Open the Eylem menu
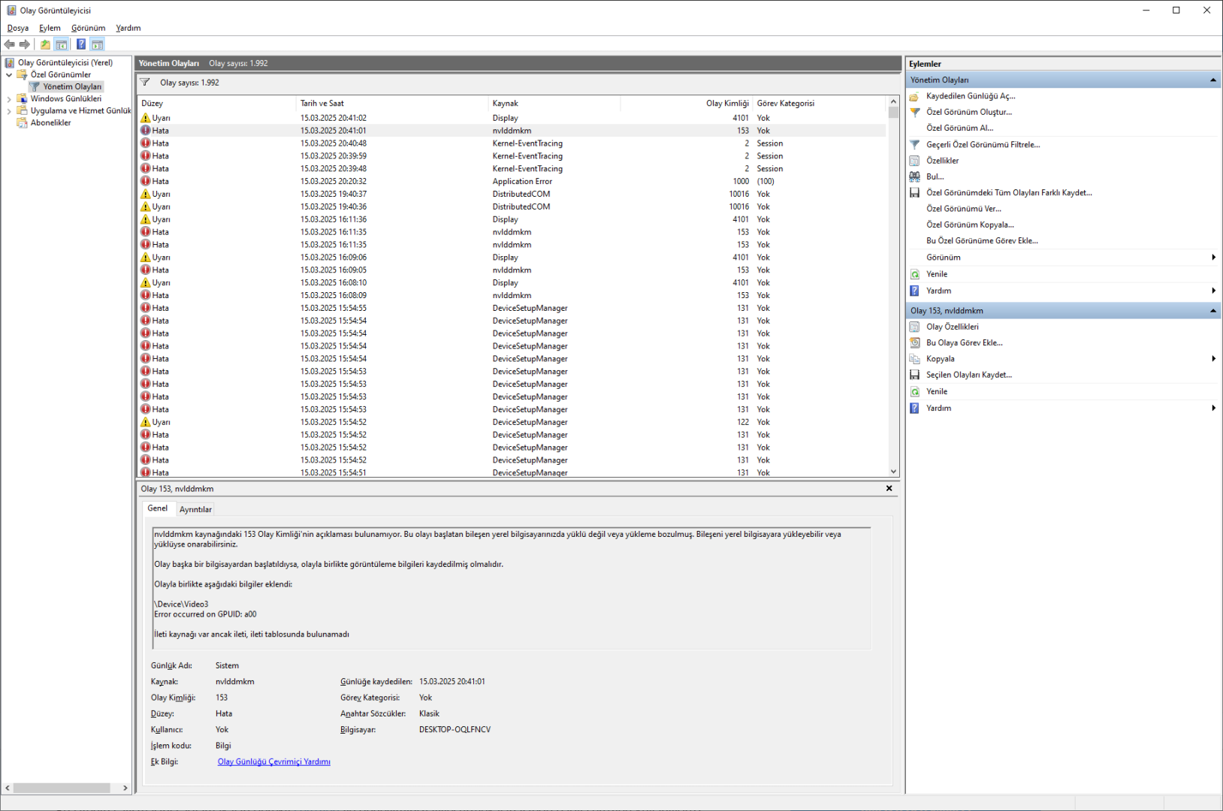Image resolution: width=1223 pixels, height=811 pixels. 50,28
